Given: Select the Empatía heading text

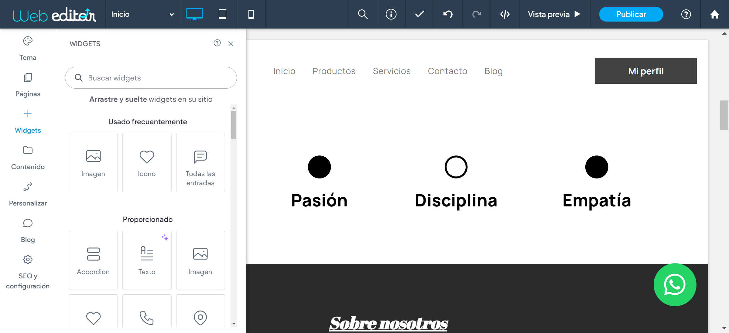Looking at the screenshot, I should (597, 200).
